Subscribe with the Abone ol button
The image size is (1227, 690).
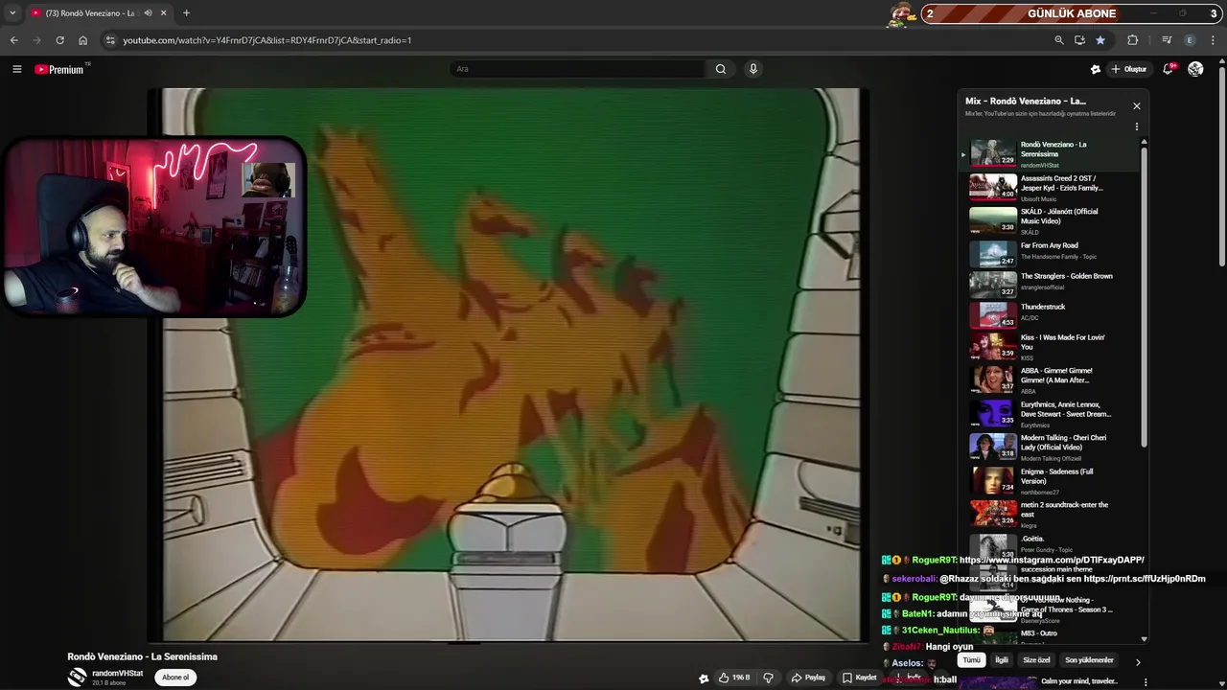coord(175,678)
